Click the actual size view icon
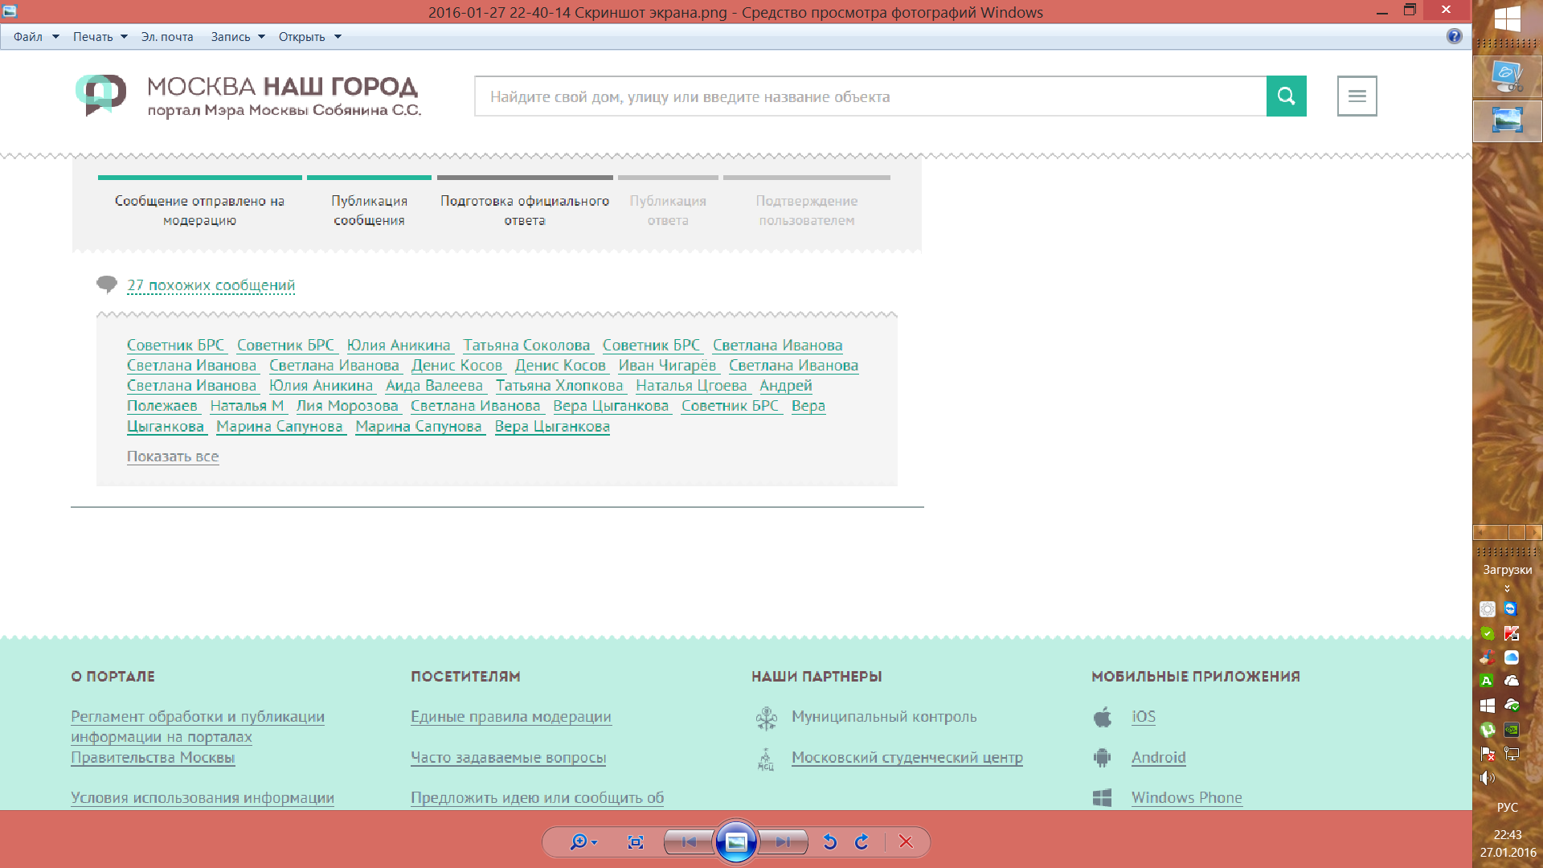The height and width of the screenshot is (868, 1543). (635, 841)
